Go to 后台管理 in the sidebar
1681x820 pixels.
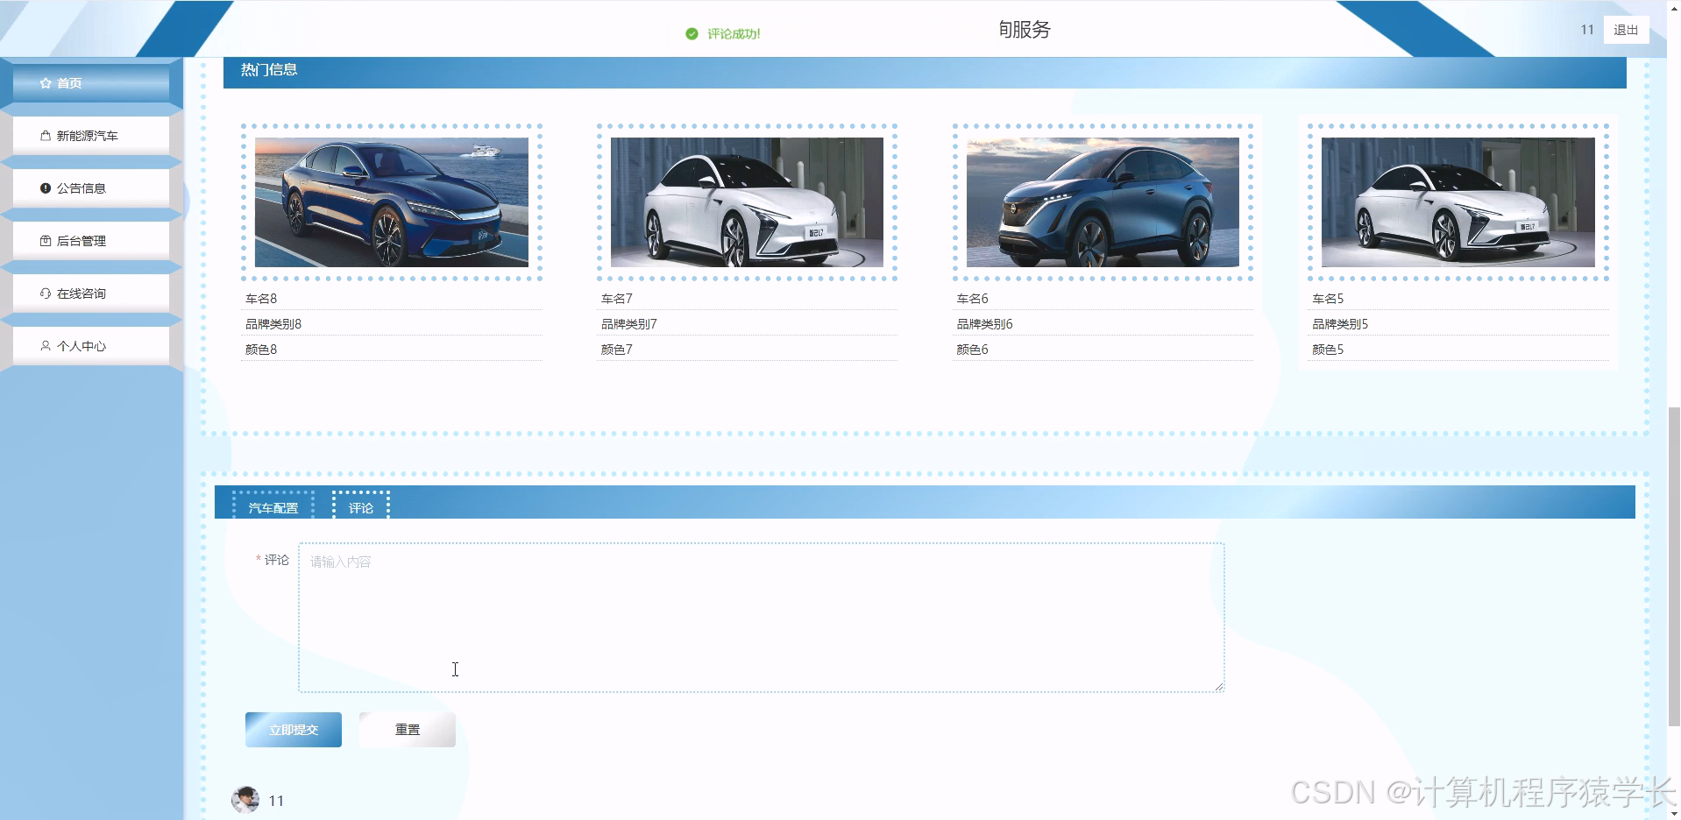[91, 241]
